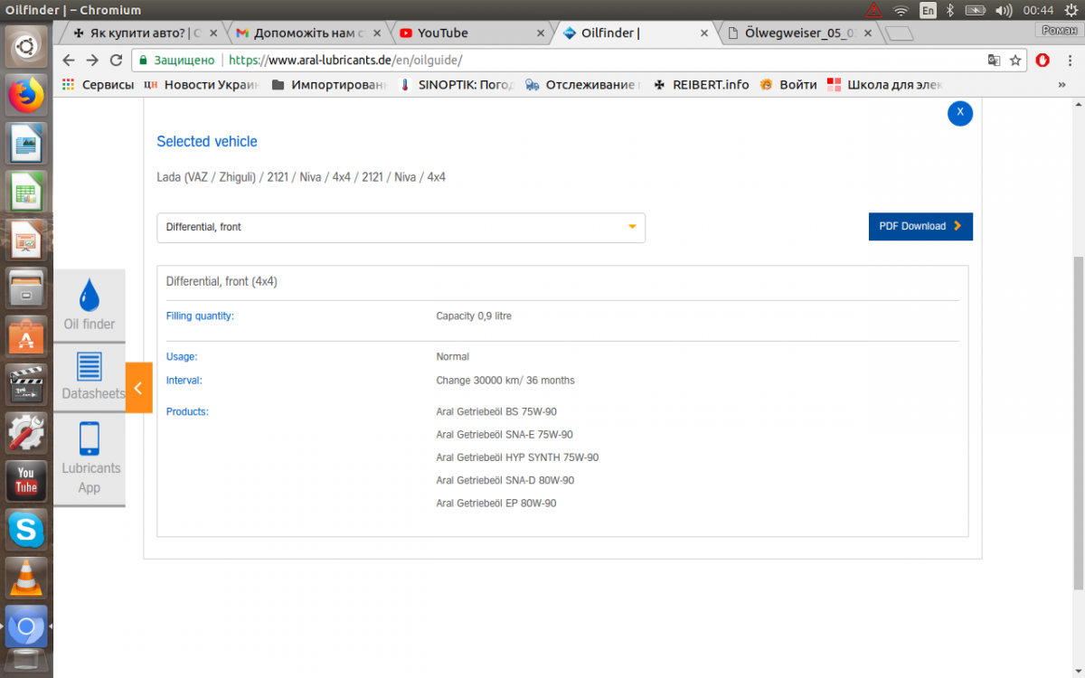Click the Lada 2121 Niva vehicle path text
Screen dimensions: 1085x678
[x=301, y=177]
